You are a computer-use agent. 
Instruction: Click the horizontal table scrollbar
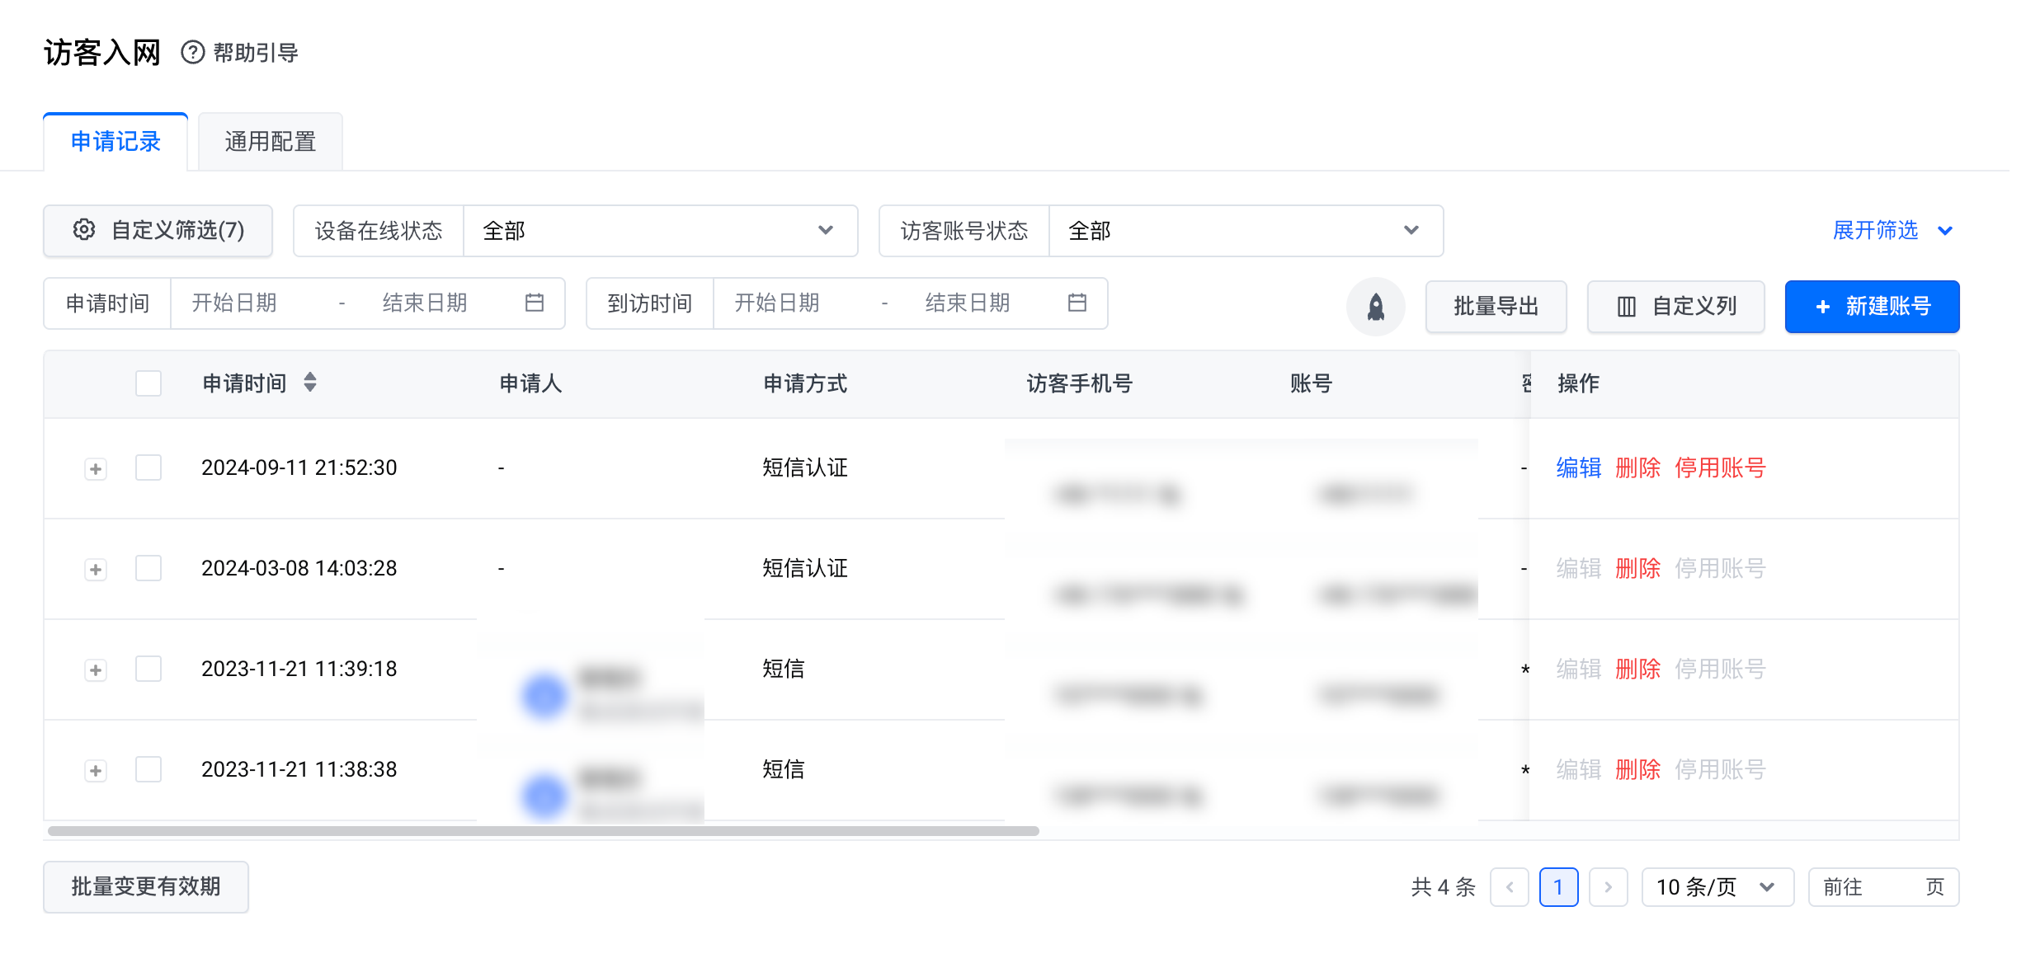pyautogui.click(x=544, y=831)
